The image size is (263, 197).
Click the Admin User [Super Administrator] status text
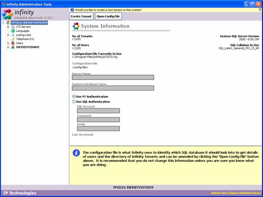point(236,193)
